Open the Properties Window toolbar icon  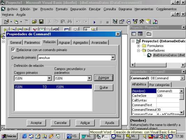click(x=122, y=22)
